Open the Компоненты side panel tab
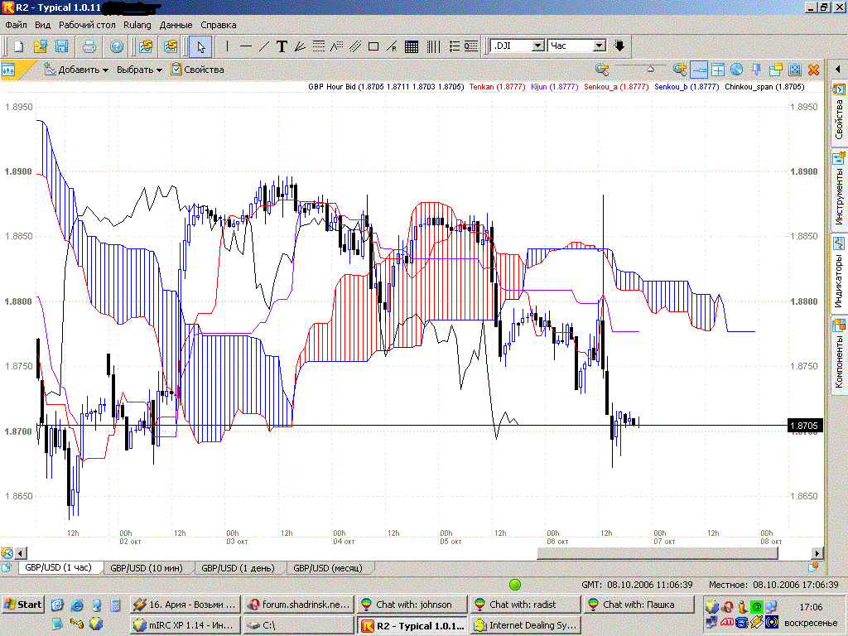Screen dimensions: 848x636 (x=839, y=354)
